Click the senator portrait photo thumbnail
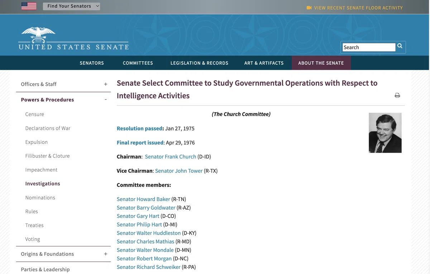Image resolution: width=430 pixels, height=274 pixels. pyautogui.click(x=385, y=133)
